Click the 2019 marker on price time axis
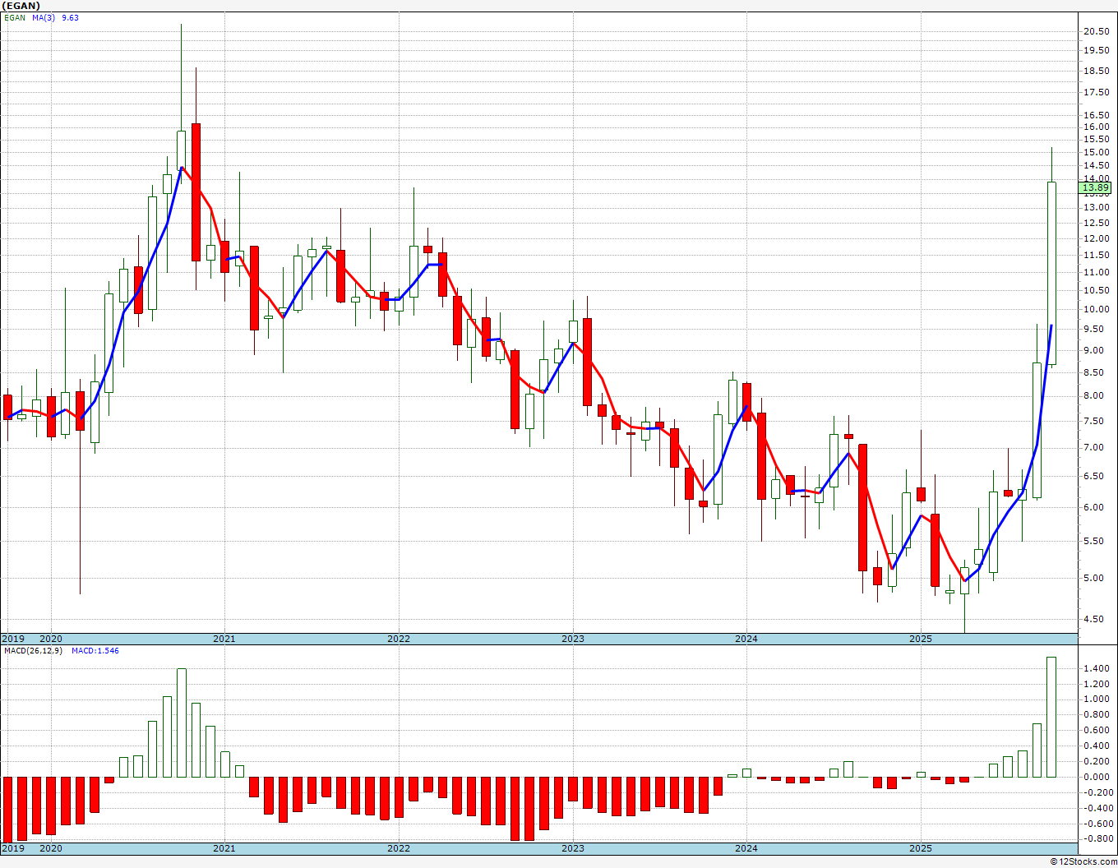This screenshot has height=868, width=1118. (12, 639)
